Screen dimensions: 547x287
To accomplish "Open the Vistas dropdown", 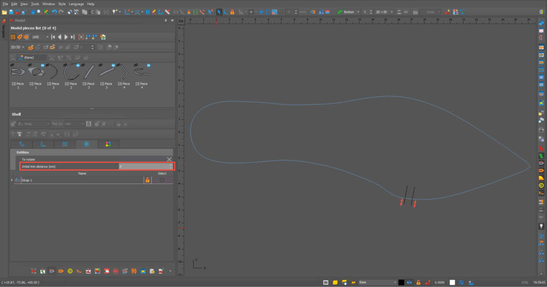I will point(431,12).
